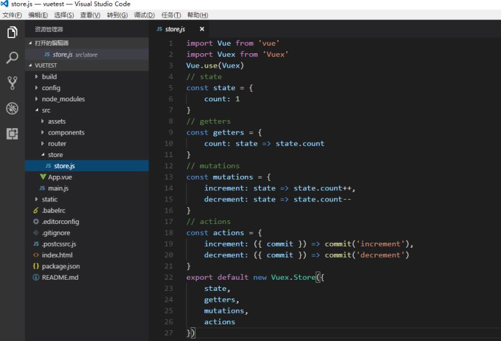The width and height of the screenshot is (501, 341).
Task: Expand the assets folder
Action: [x=43, y=121]
